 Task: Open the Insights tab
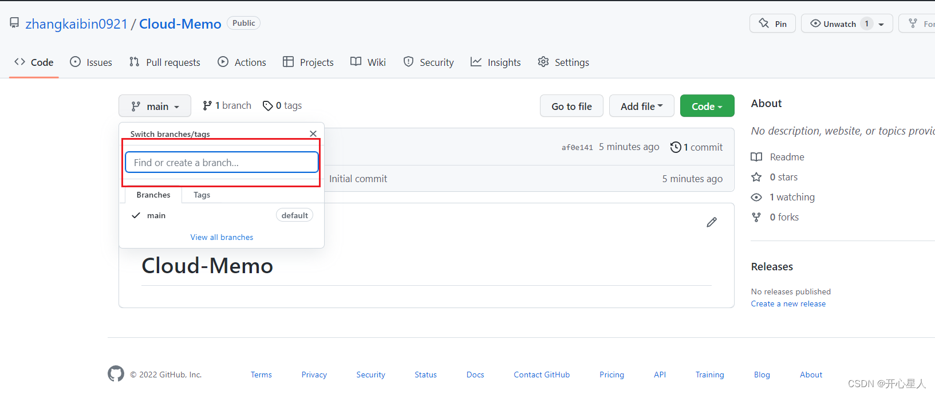[495, 62]
